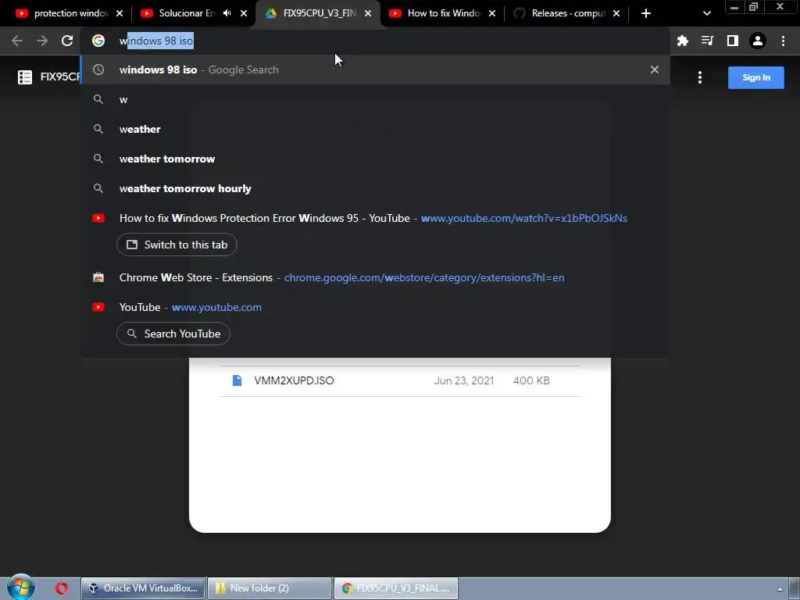This screenshot has height=600, width=800.
Task: Click the Jun 23, 2021 date cell
Action: coord(464,380)
